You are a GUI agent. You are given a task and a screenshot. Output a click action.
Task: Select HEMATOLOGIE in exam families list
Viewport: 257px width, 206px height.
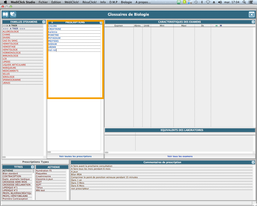[11, 44]
